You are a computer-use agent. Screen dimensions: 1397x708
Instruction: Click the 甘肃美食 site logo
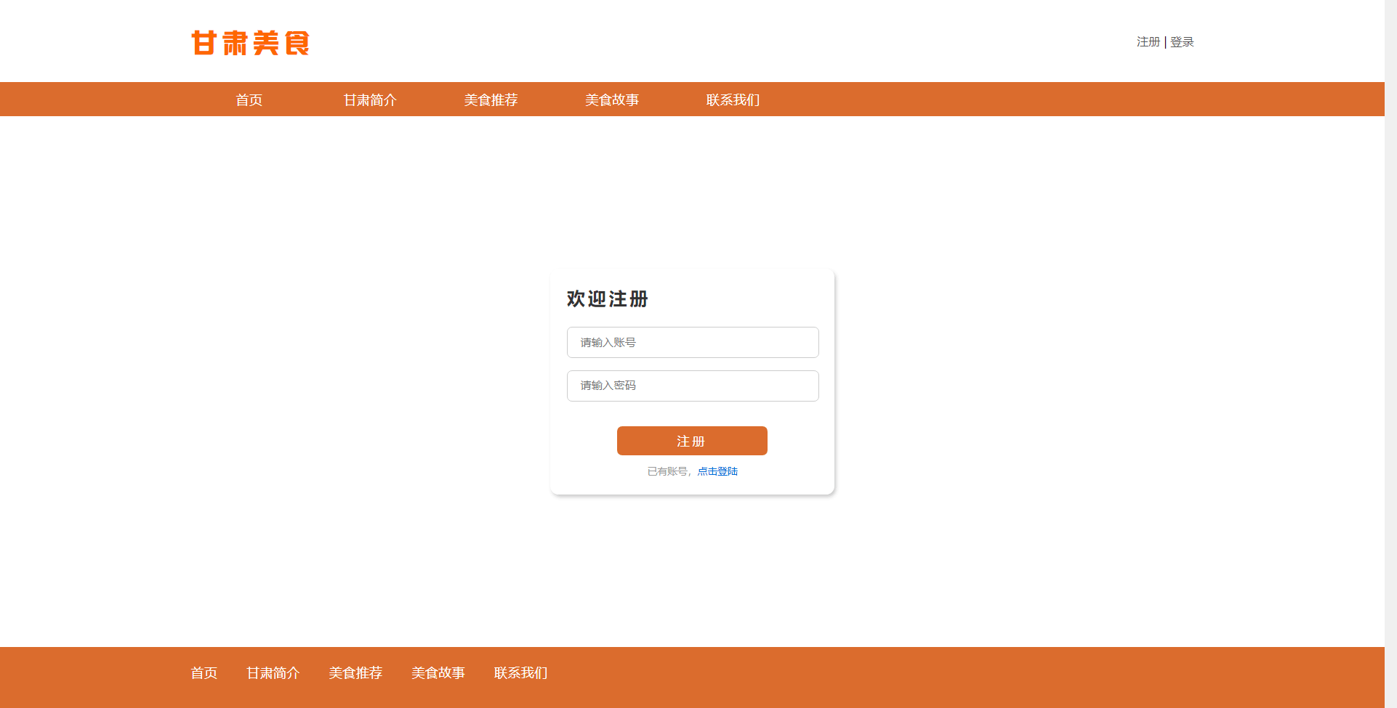click(x=251, y=43)
